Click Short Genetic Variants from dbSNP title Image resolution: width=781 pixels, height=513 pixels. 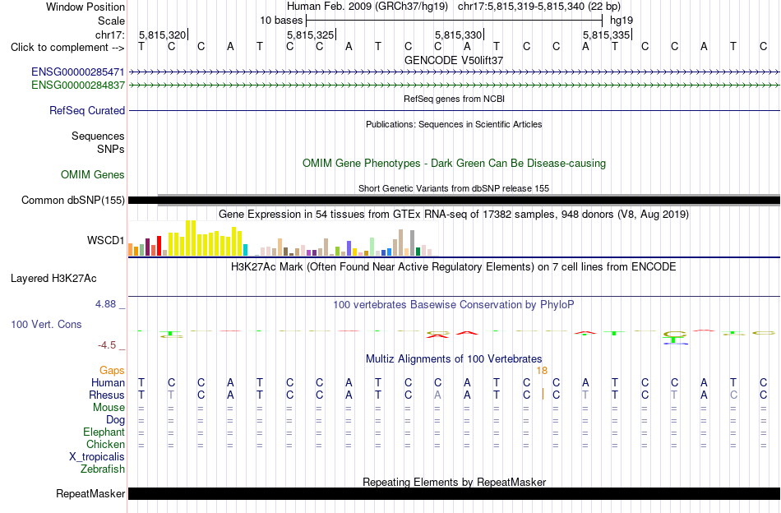coord(454,189)
